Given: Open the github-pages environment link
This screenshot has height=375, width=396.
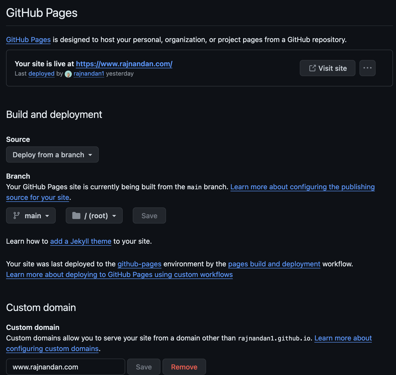Looking at the screenshot, I should (x=140, y=264).
